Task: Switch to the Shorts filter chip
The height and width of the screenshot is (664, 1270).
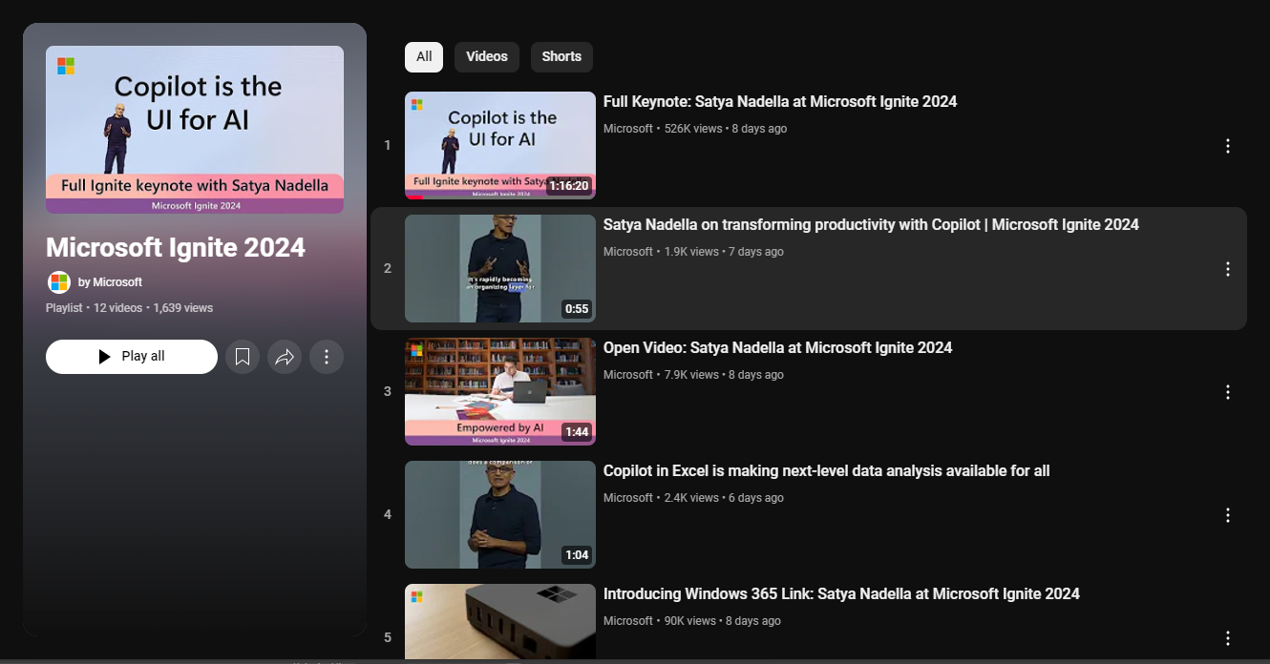Action: [561, 57]
